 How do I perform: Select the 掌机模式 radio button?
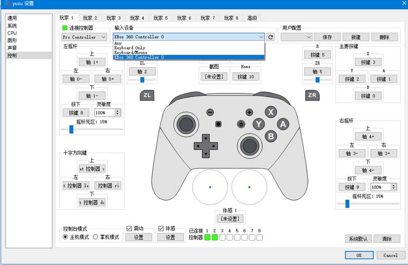[x=95, y=237]
